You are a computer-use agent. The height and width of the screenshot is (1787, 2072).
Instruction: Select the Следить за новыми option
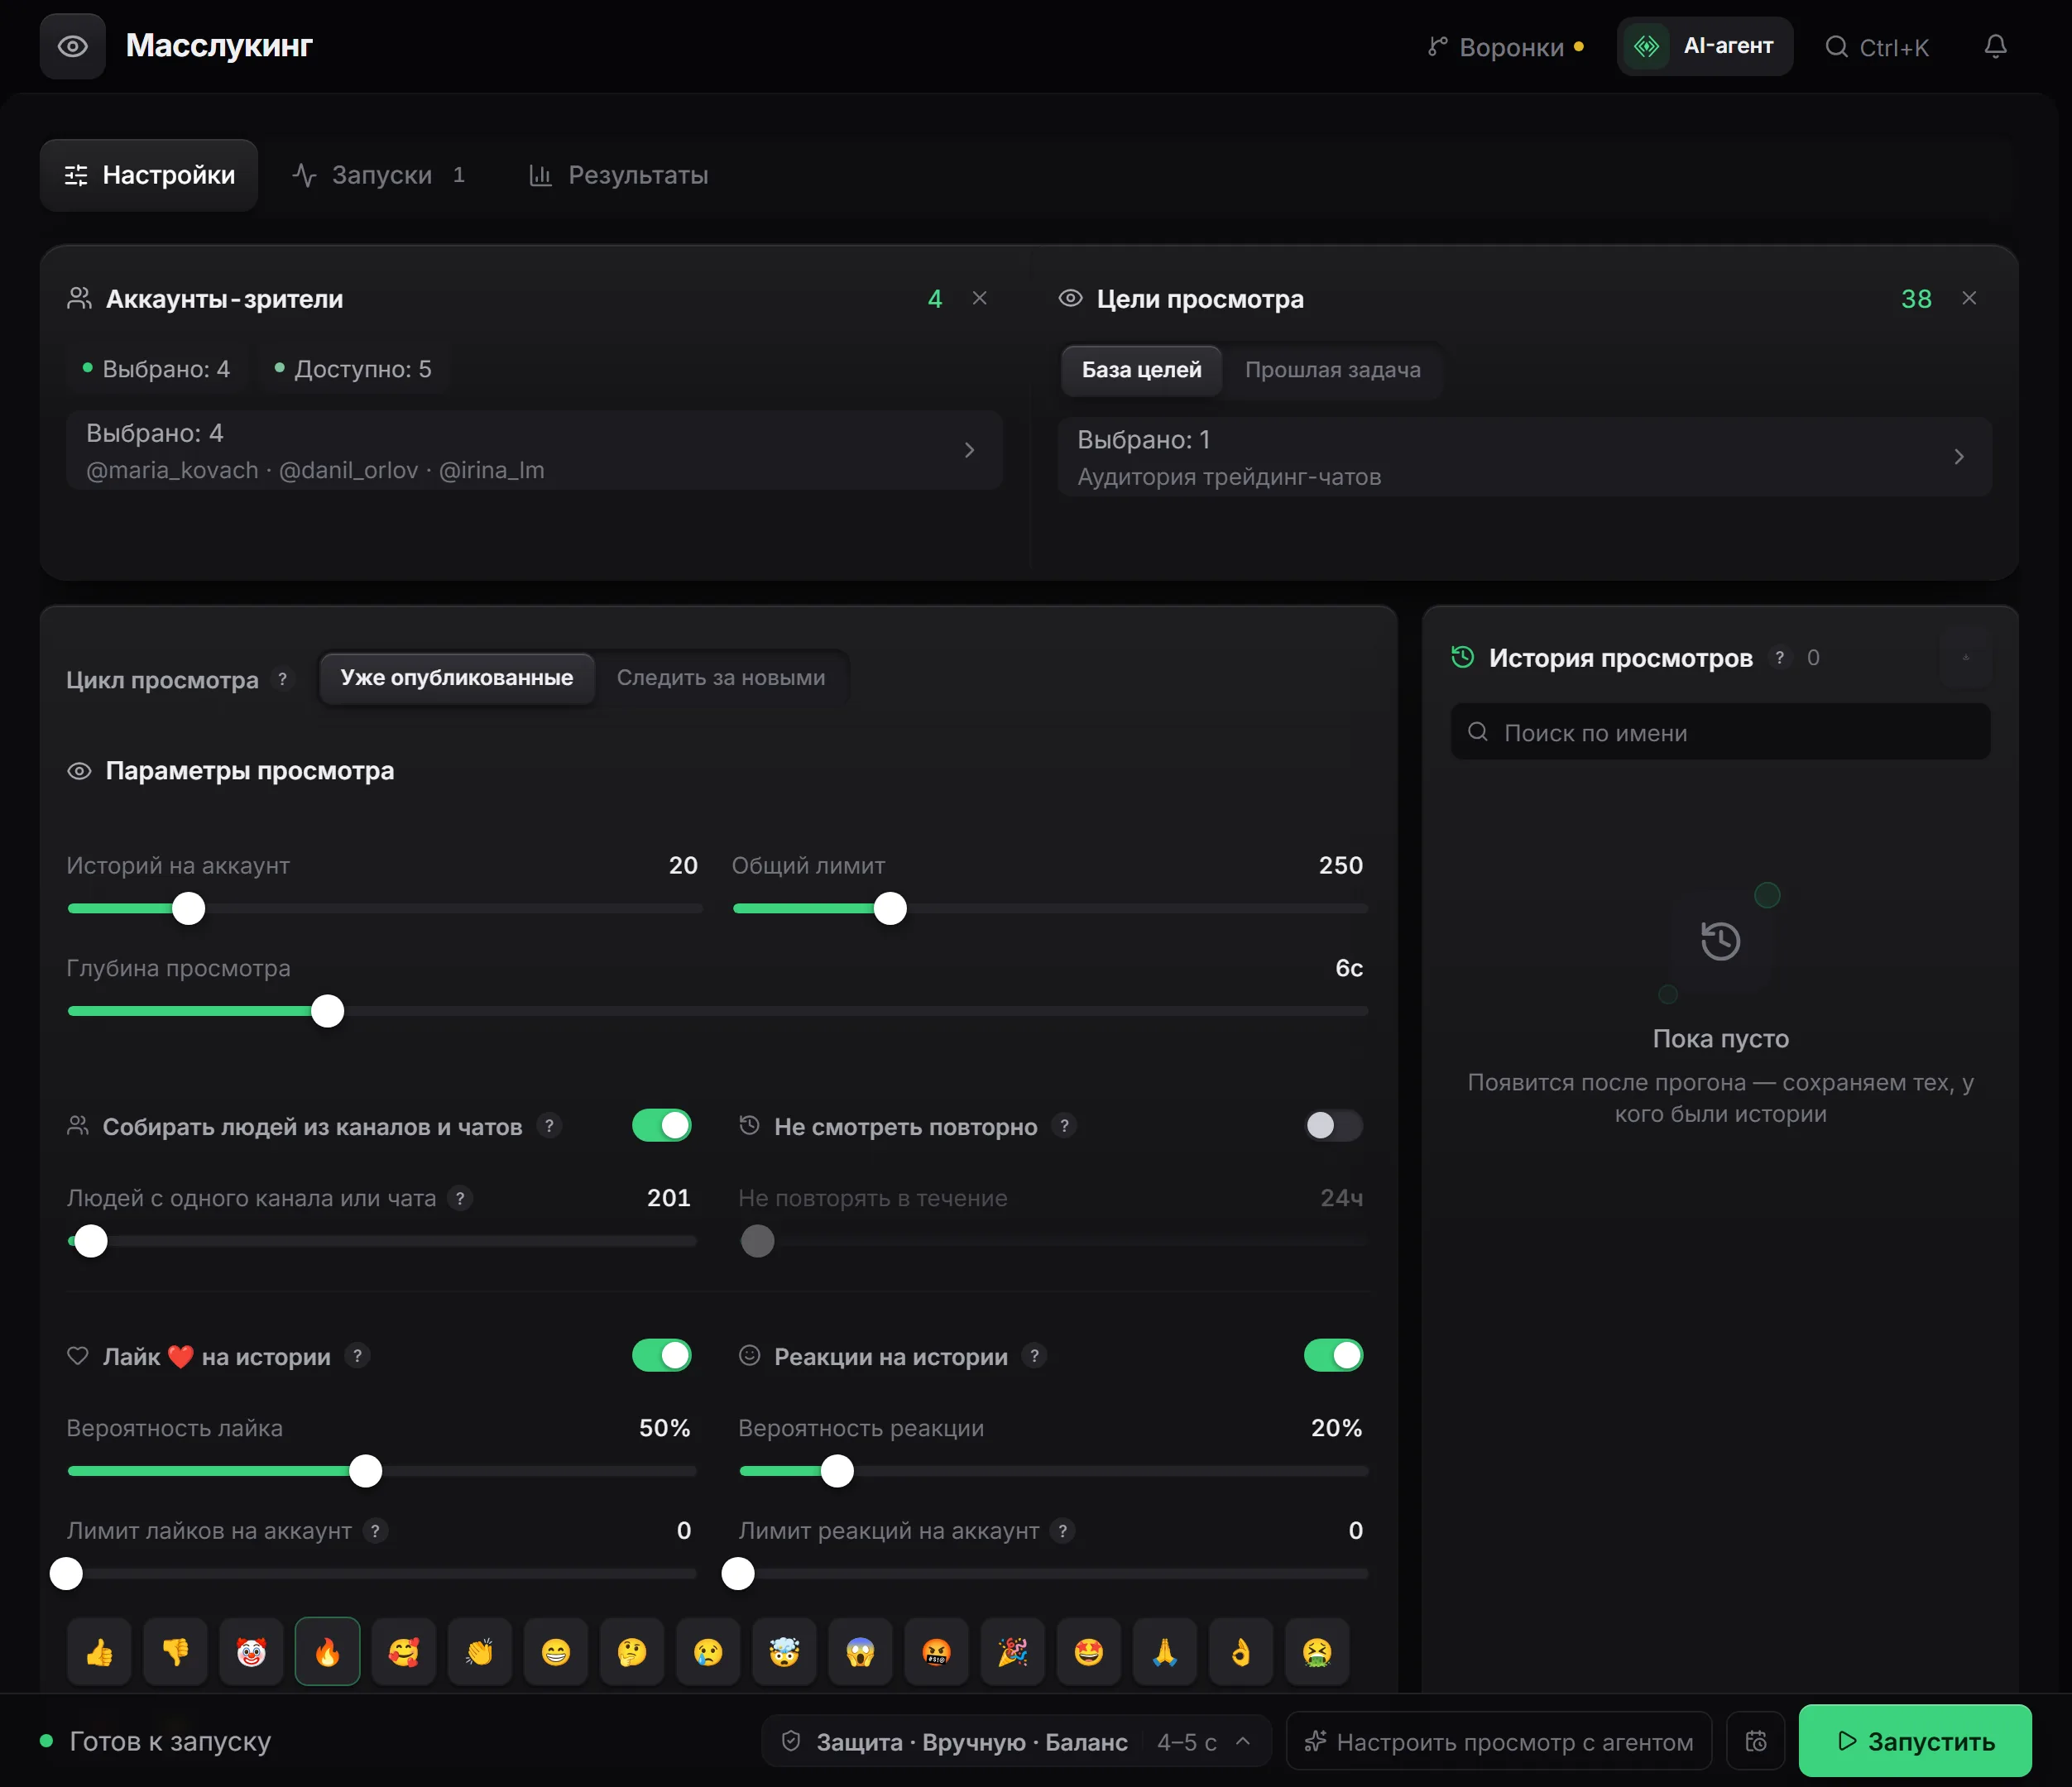pyautogui.click(x=721, y=677)
